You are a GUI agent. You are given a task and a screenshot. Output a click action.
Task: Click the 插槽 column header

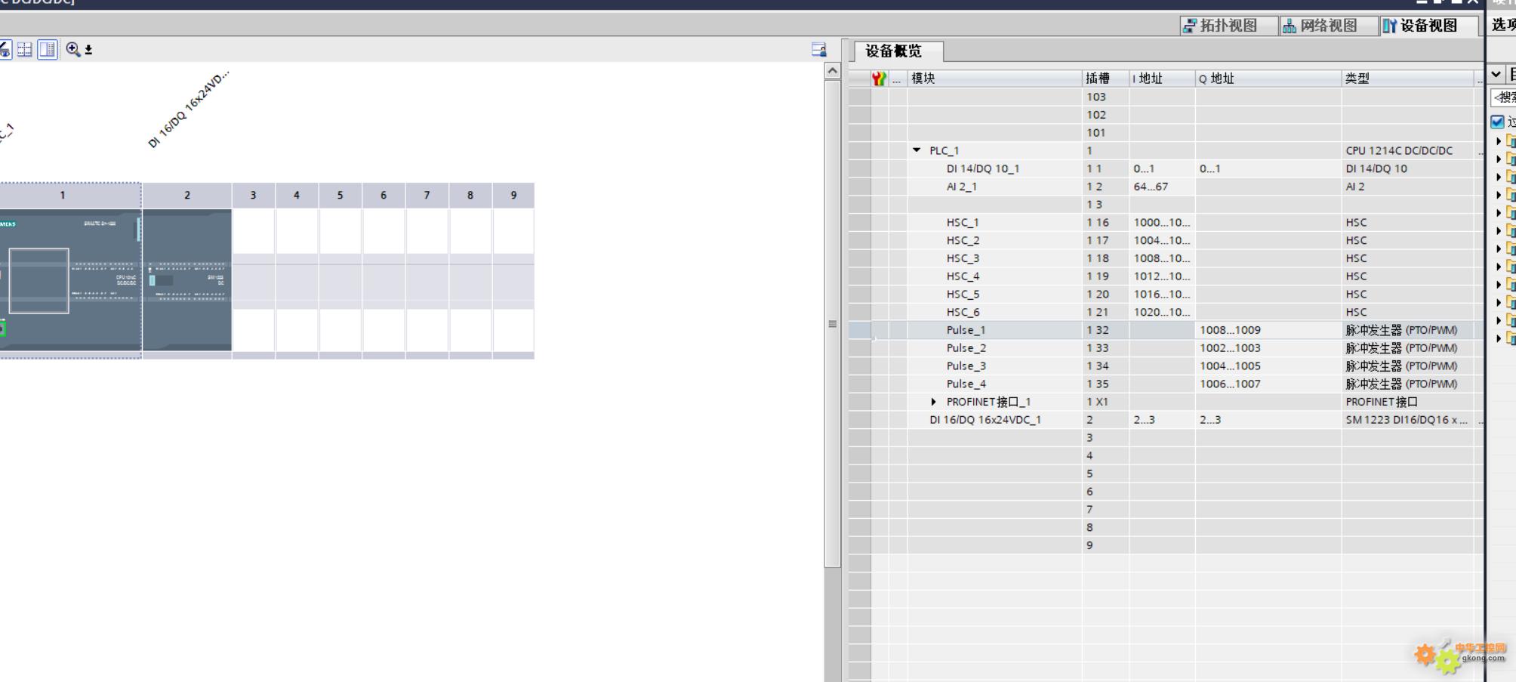[x=1105, y=79]
